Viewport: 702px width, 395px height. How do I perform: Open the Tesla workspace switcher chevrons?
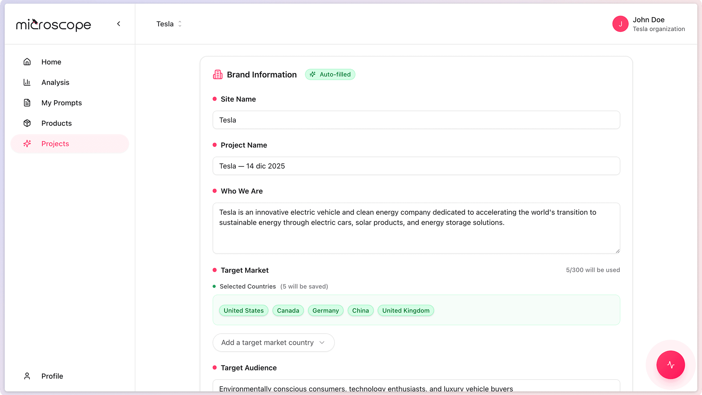(180, 24)
